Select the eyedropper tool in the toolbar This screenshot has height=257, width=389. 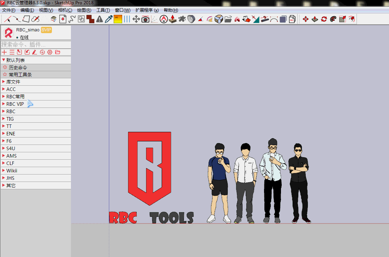[109, 19]
